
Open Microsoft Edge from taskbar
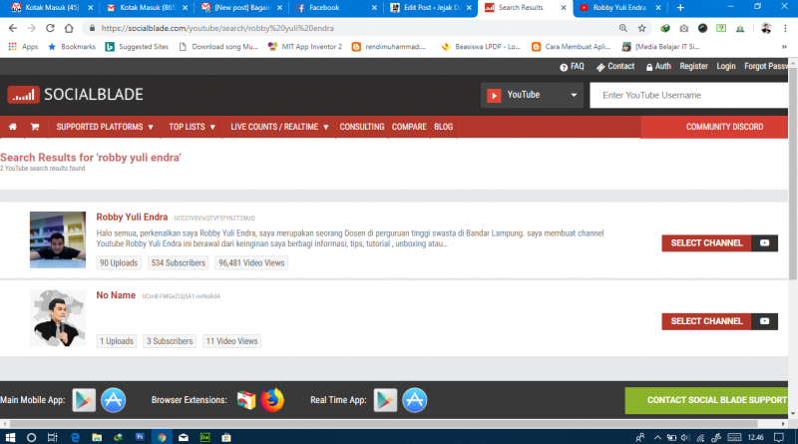[x=75, y=437]
